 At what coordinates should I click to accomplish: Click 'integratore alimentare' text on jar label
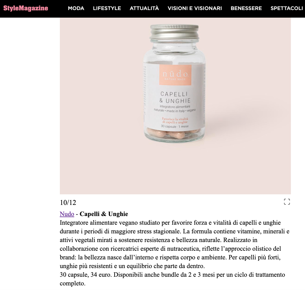(x=175, y=107)
